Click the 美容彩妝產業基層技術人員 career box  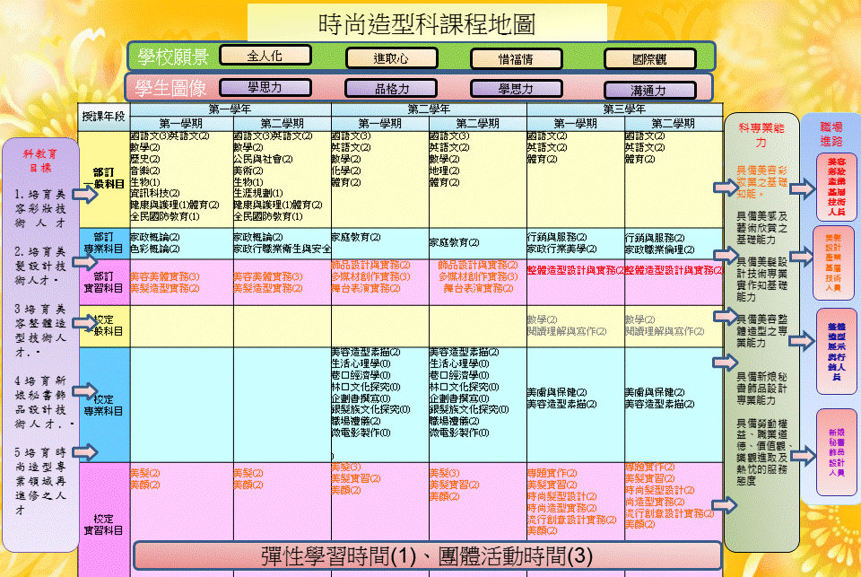click(x=836, y=187)
